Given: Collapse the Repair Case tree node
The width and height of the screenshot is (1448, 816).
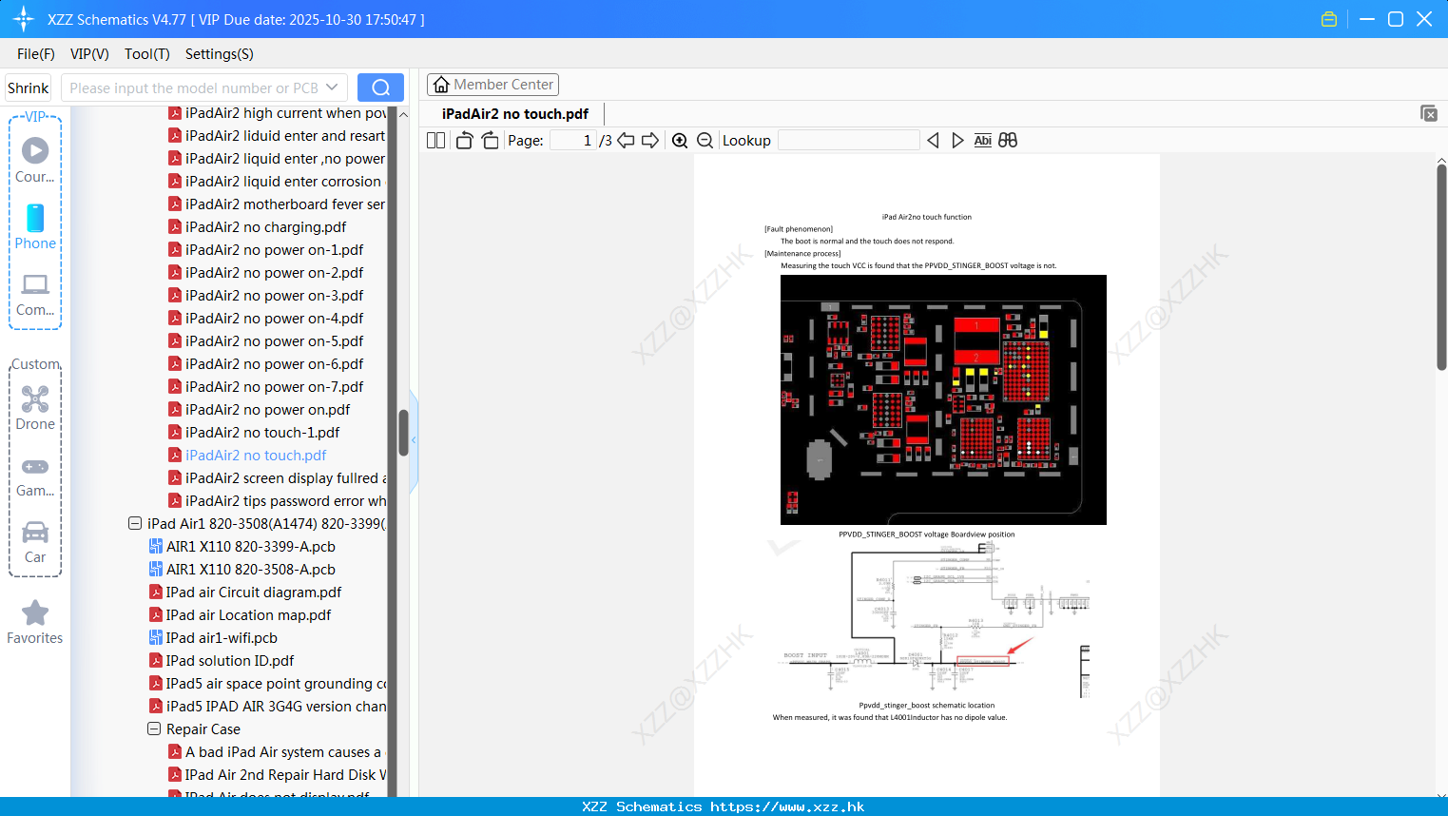Looking at the screenshot, I should (x=154, y=729).
